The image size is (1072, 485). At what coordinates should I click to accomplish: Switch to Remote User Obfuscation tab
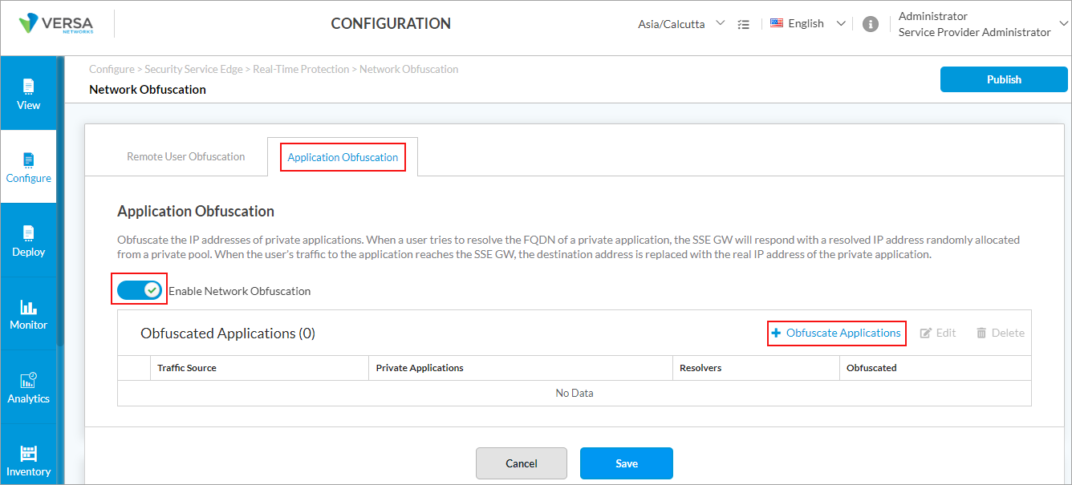point(185,157)
